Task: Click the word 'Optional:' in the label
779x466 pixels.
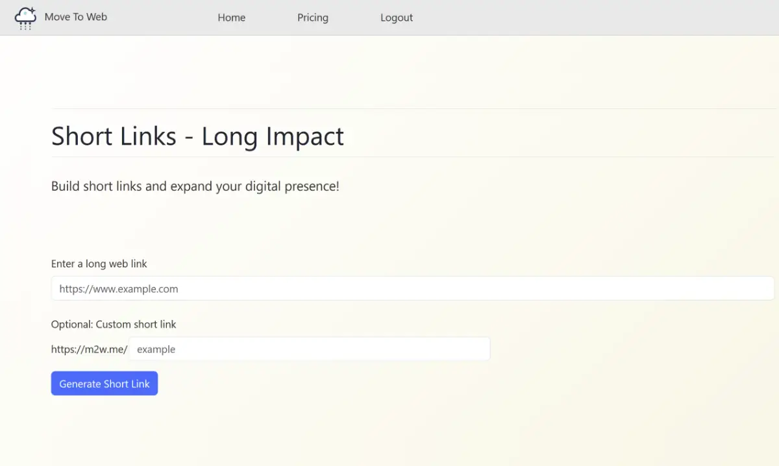Action: coord(71,324)
